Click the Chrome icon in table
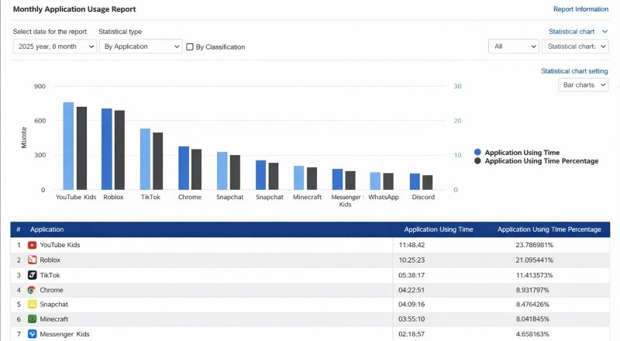Image resolution: width=620 pixels, height=341 pixels. point(32,290)
